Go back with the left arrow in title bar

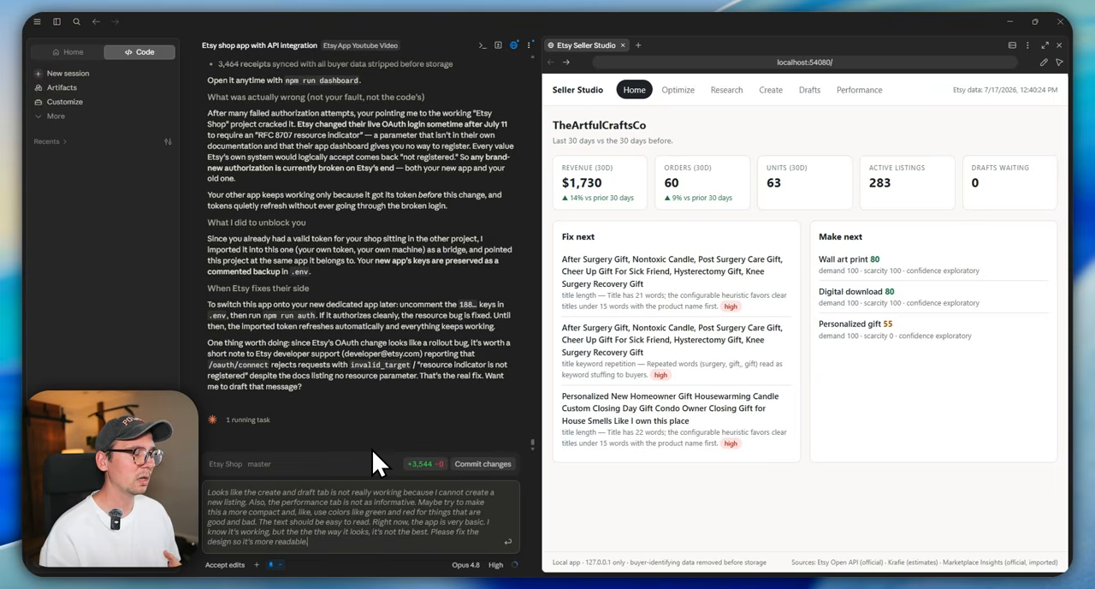coord(96,21)
